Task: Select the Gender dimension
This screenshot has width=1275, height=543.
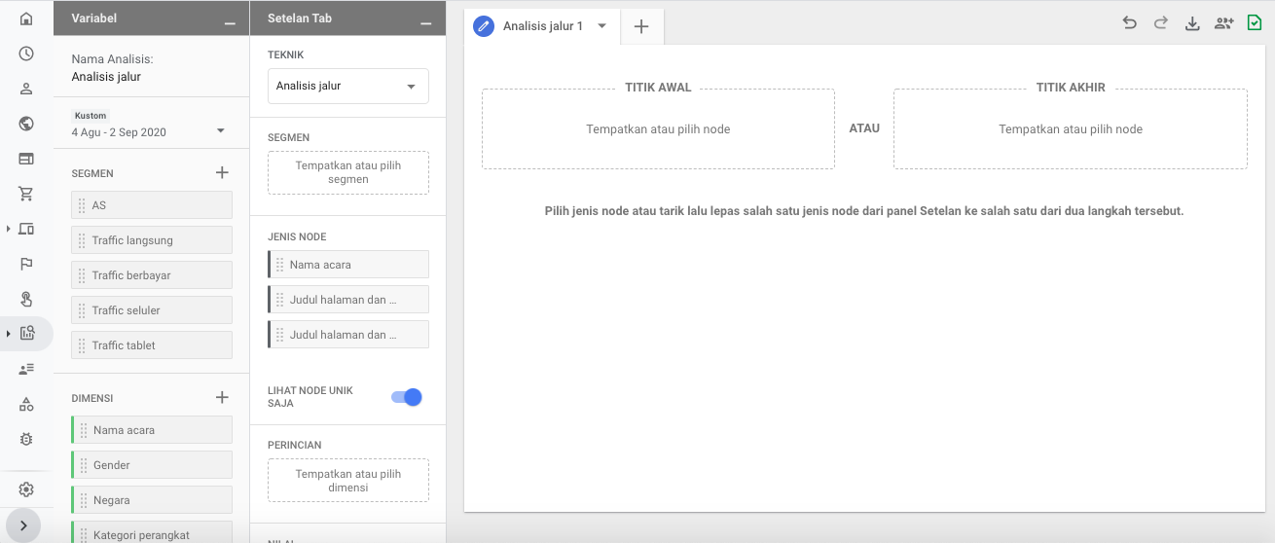Action: coord(152,465)
